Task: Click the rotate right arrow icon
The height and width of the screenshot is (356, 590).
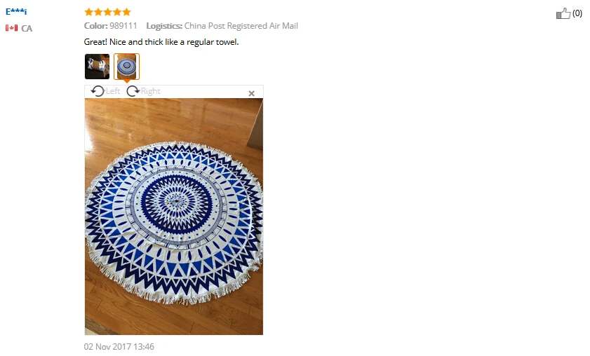Action: point(133,91)
